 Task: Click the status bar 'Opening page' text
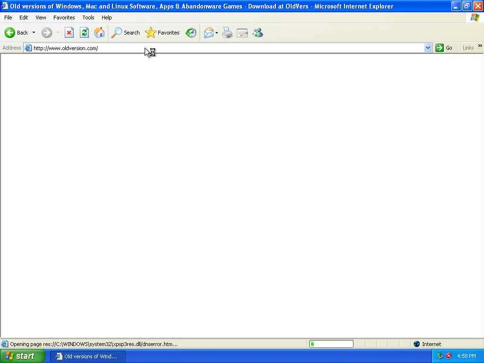[x=94, y=344]
